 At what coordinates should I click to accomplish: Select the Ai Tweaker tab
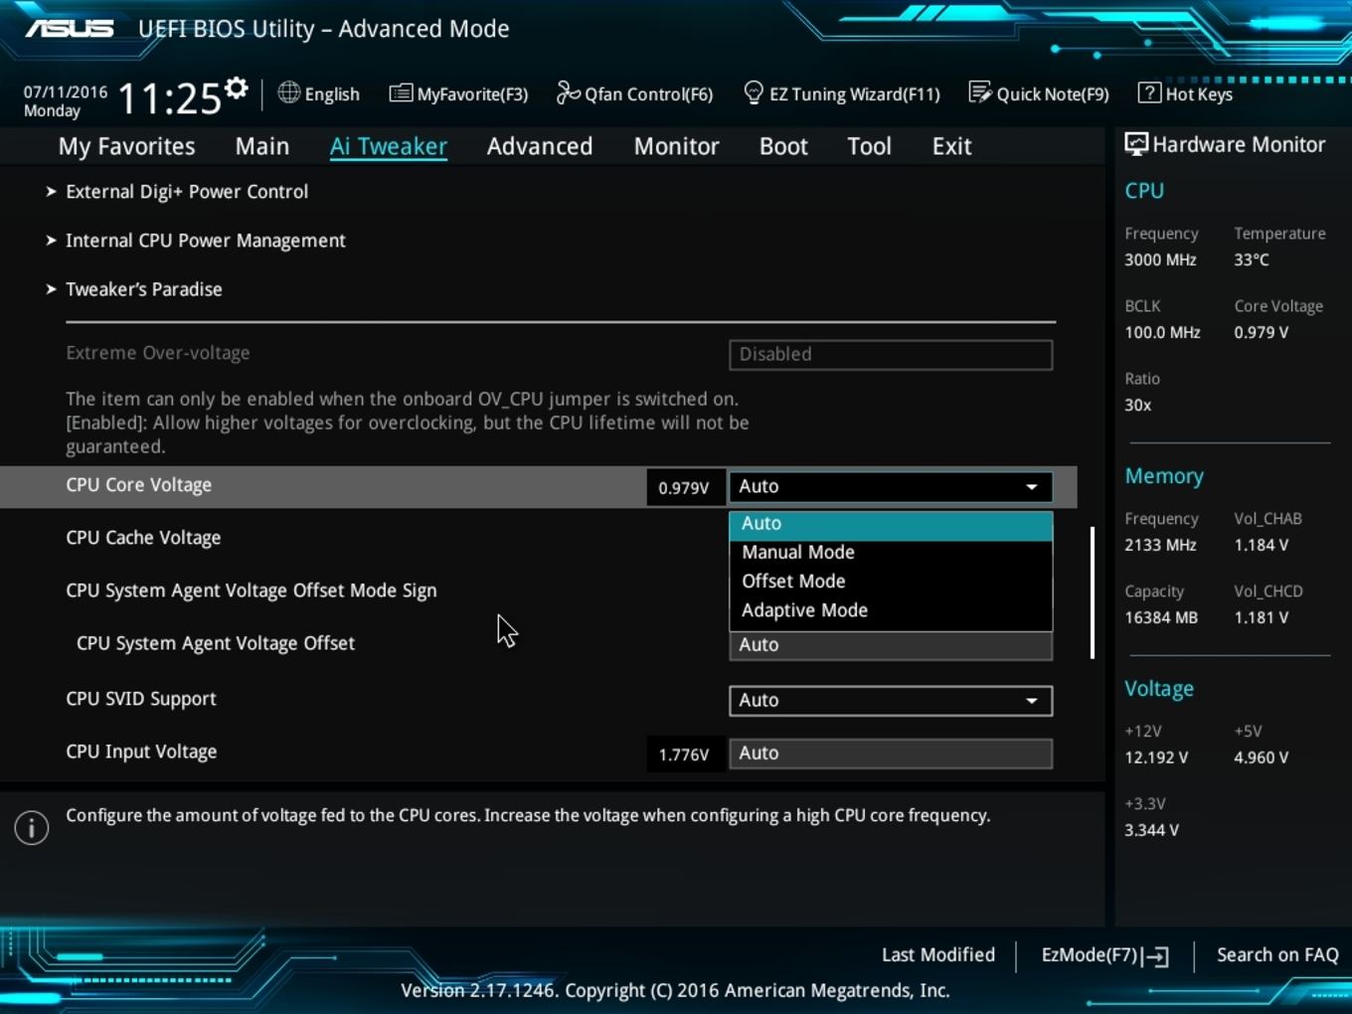click(x=389, y=146)
